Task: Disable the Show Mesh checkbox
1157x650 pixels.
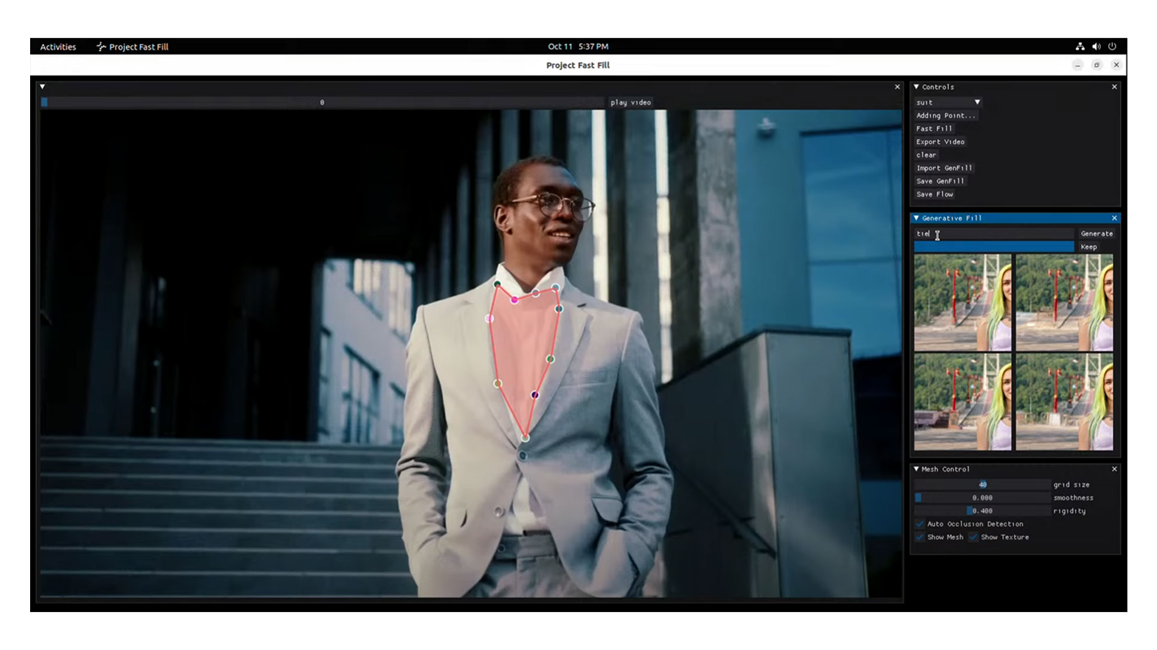Action: coord(920,537)
